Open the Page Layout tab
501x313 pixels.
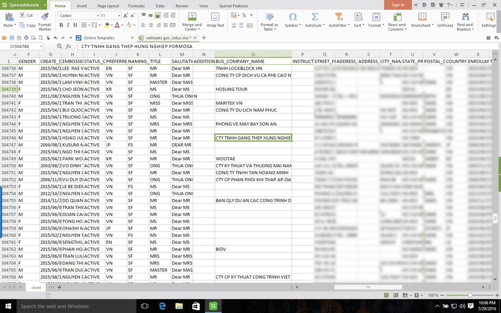[108, 6]
